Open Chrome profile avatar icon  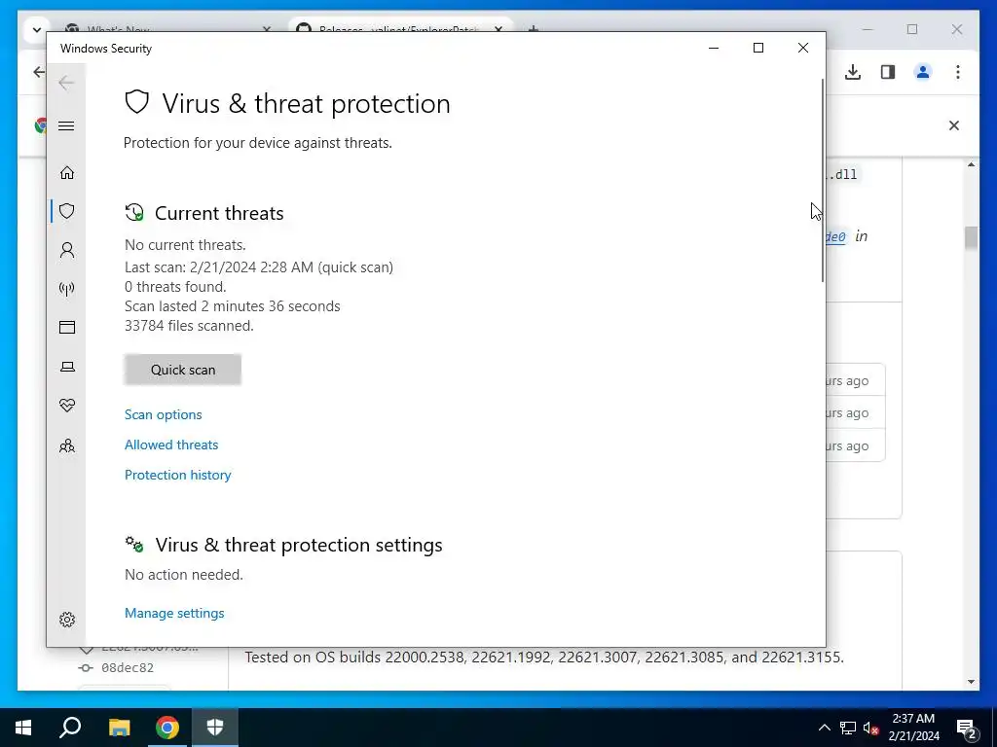click(x=923, y=72)
